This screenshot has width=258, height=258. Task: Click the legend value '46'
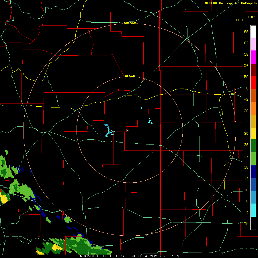246,88
